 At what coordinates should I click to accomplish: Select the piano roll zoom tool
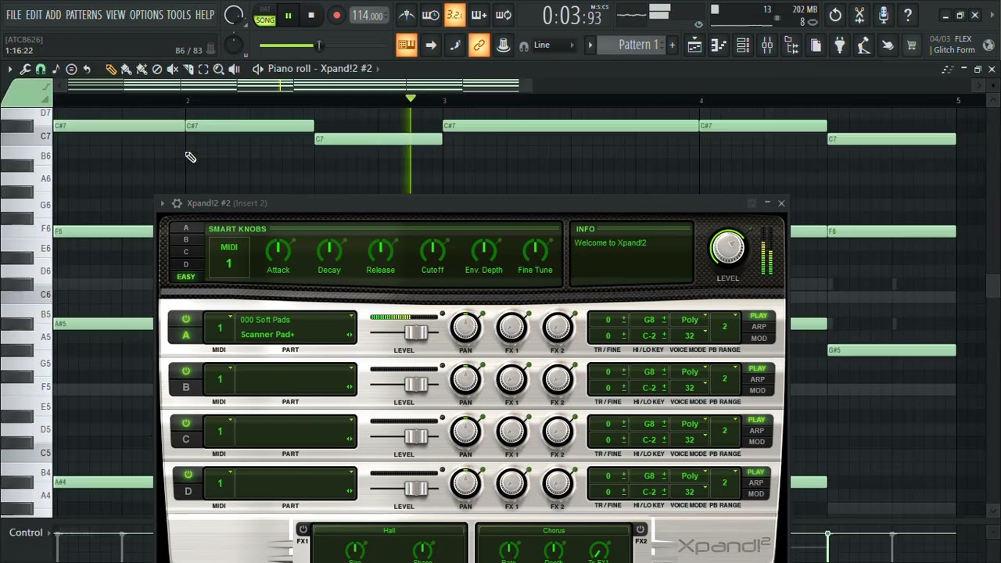(219, 69)
